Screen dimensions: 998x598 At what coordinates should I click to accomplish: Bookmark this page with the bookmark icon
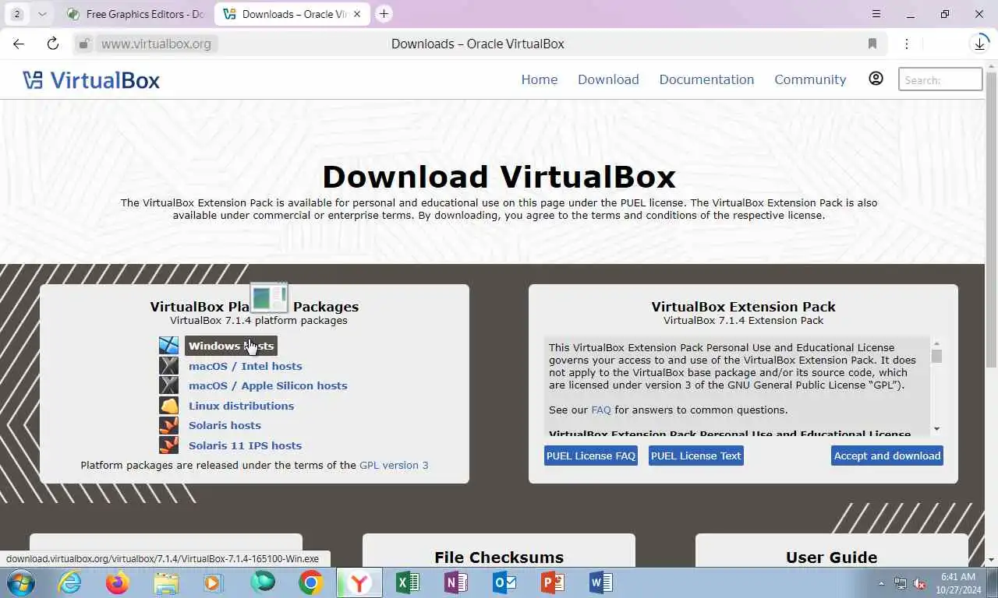coord(872,44)
